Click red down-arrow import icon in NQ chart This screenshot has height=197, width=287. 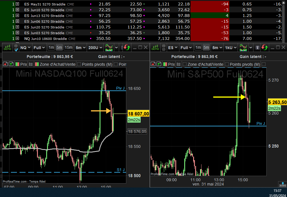tap(5, 64)
